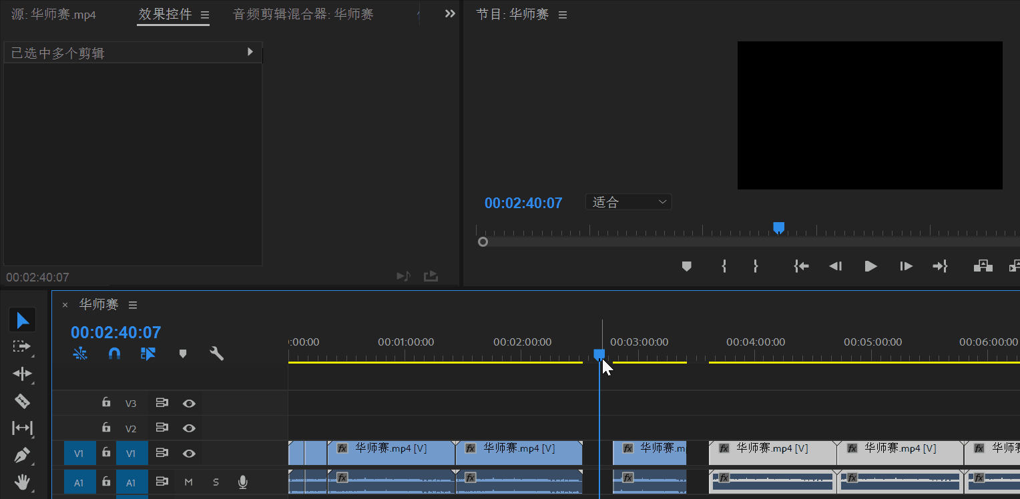
Task: Toggle visibility of track V2
Action: pyautogui.click(x=190, y=428)
